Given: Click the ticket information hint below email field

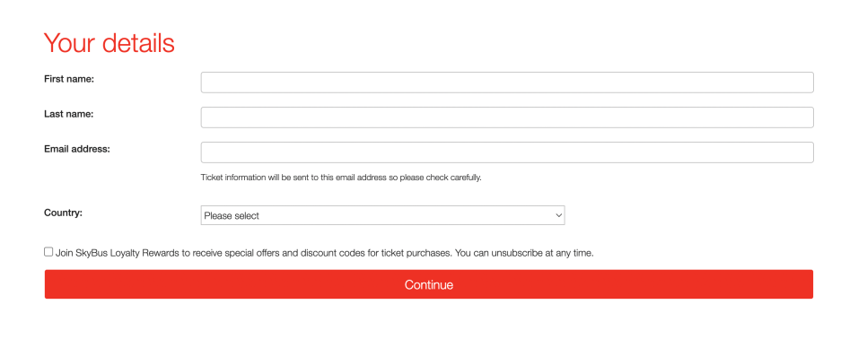Looking at the screenshot, I should 341,178.
